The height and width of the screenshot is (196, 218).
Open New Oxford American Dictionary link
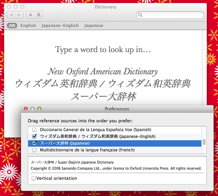[103, 72]
